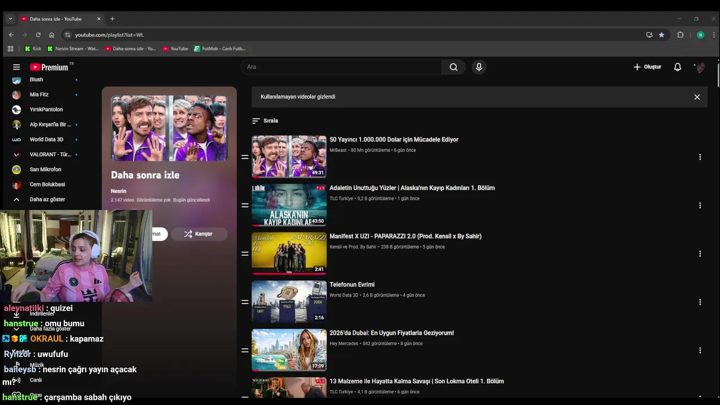This screenshot has width=720, height=405.
Task: Open Alaska'nın Kayıp Kadınları thumbnail
Action: point(289,205)
